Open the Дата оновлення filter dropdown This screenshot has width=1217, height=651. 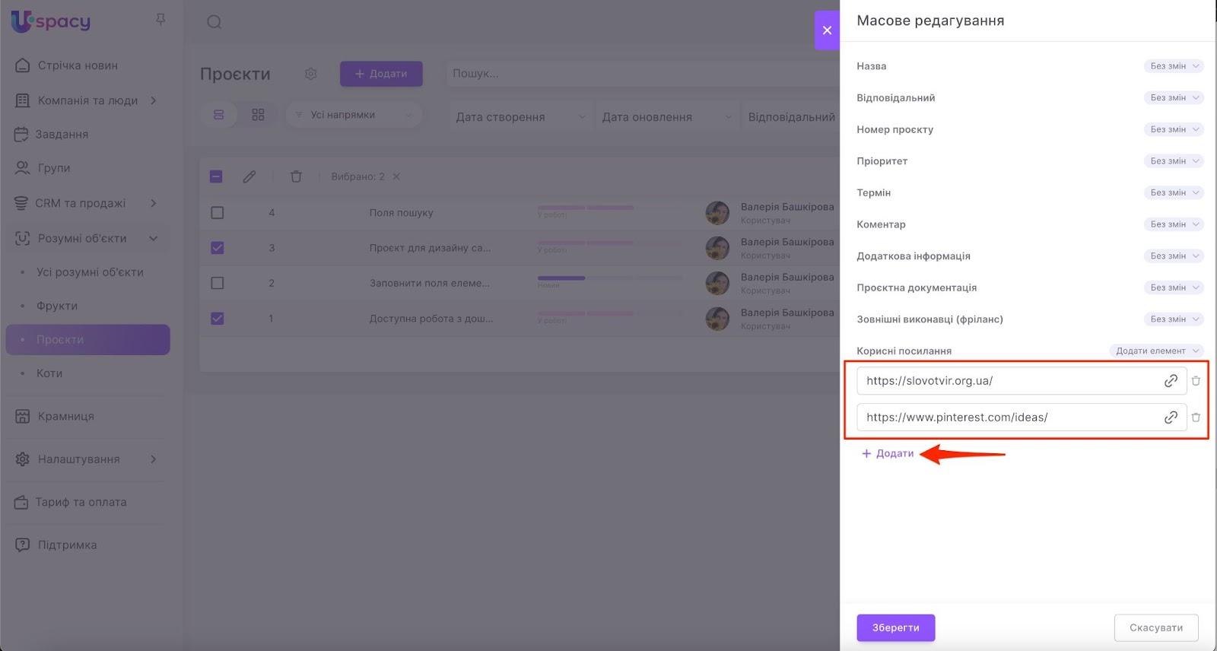[667, 117]
